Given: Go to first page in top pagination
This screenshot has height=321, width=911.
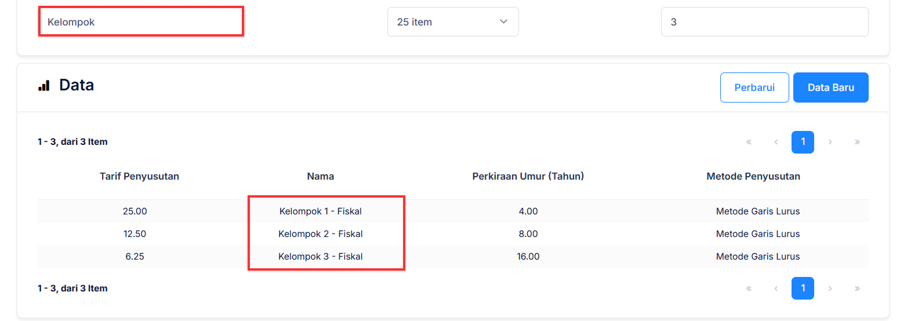Looking at the screenshot, I should click(749, 142).
